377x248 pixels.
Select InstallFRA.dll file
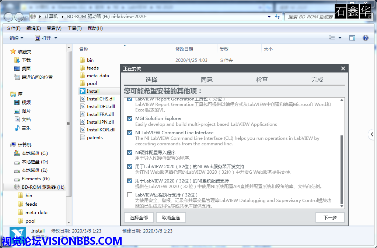click(x=100, y=114)
